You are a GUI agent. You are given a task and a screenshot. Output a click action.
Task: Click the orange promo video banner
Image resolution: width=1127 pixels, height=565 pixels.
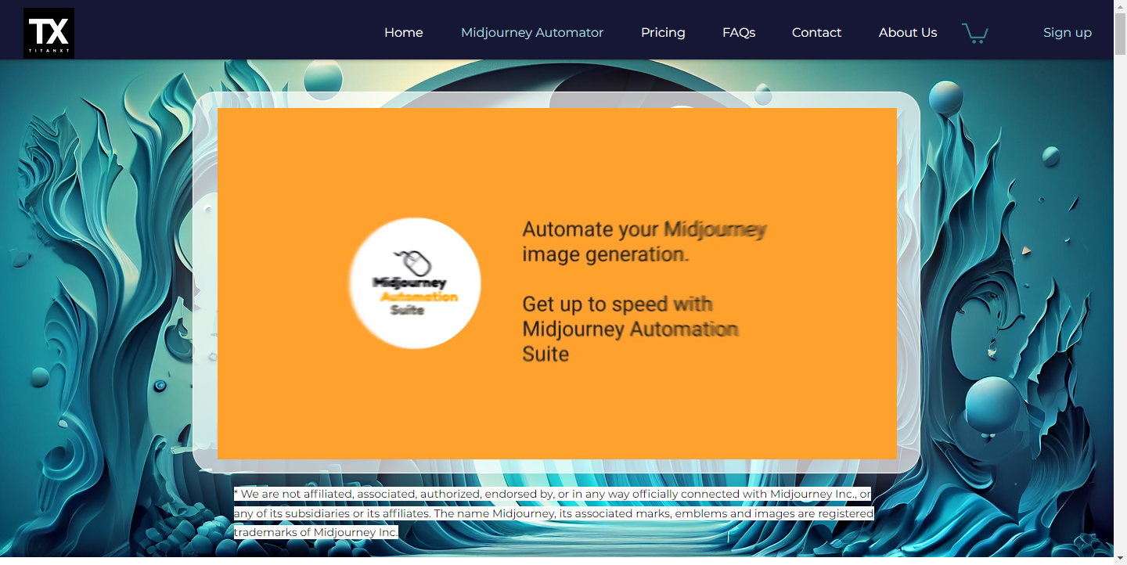556,283
